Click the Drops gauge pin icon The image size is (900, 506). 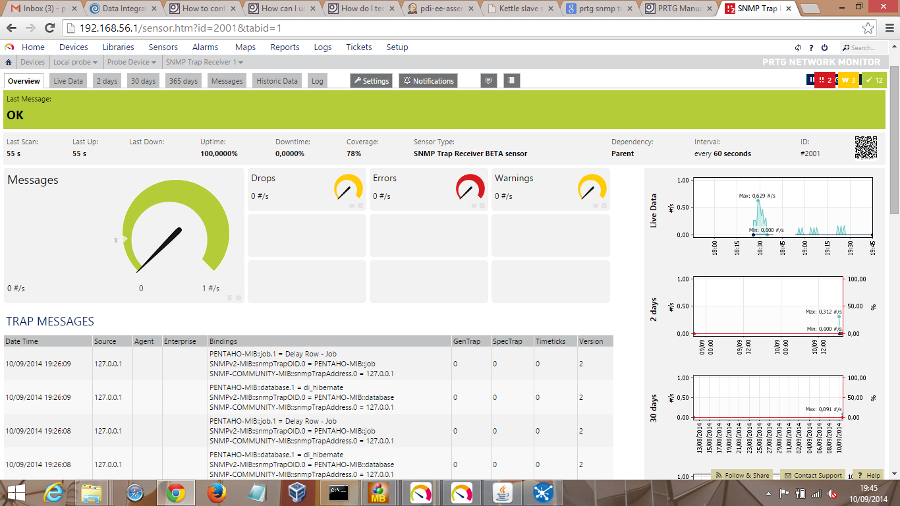point(351,206)
